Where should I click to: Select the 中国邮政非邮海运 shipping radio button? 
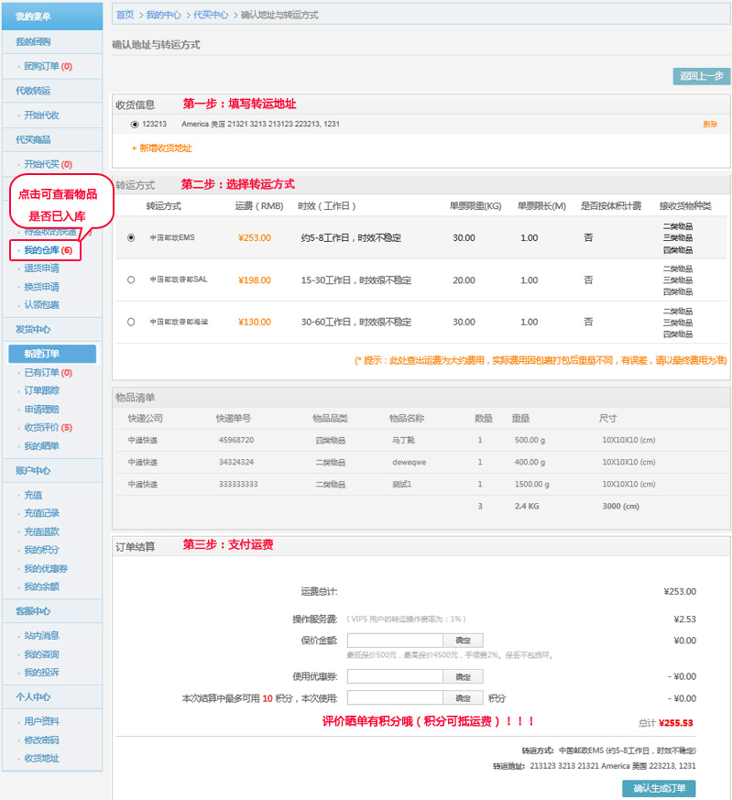131,322
